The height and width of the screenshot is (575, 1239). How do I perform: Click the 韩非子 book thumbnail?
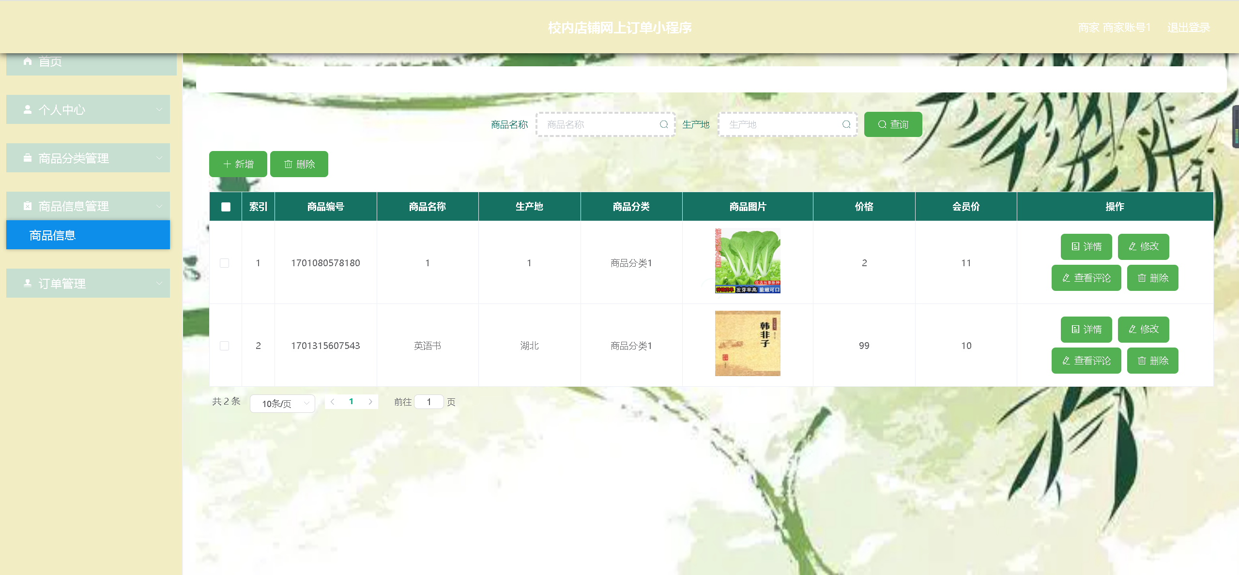point(747,343)
